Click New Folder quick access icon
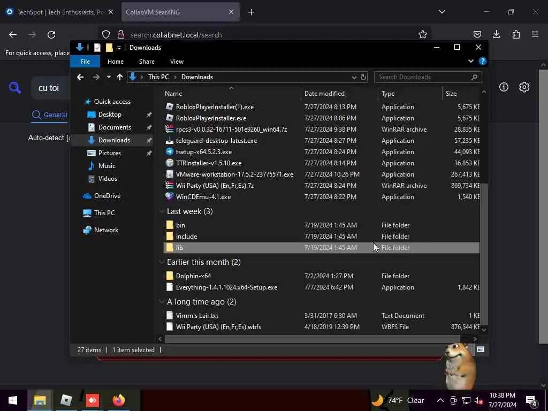Image resolution: width=548 pixels, height=411 pixels. click(x=109, y=48)
